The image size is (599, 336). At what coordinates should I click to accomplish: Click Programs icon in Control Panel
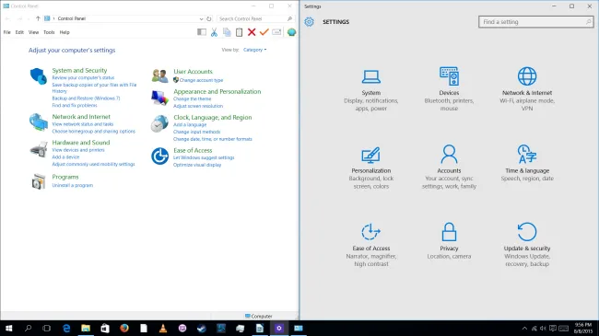click(x=38, y=181)
